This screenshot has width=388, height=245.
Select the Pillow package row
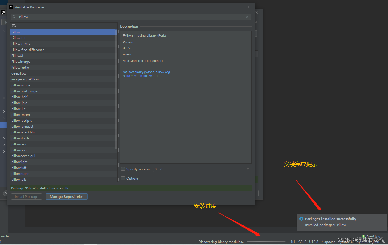[x=63, y=32]
